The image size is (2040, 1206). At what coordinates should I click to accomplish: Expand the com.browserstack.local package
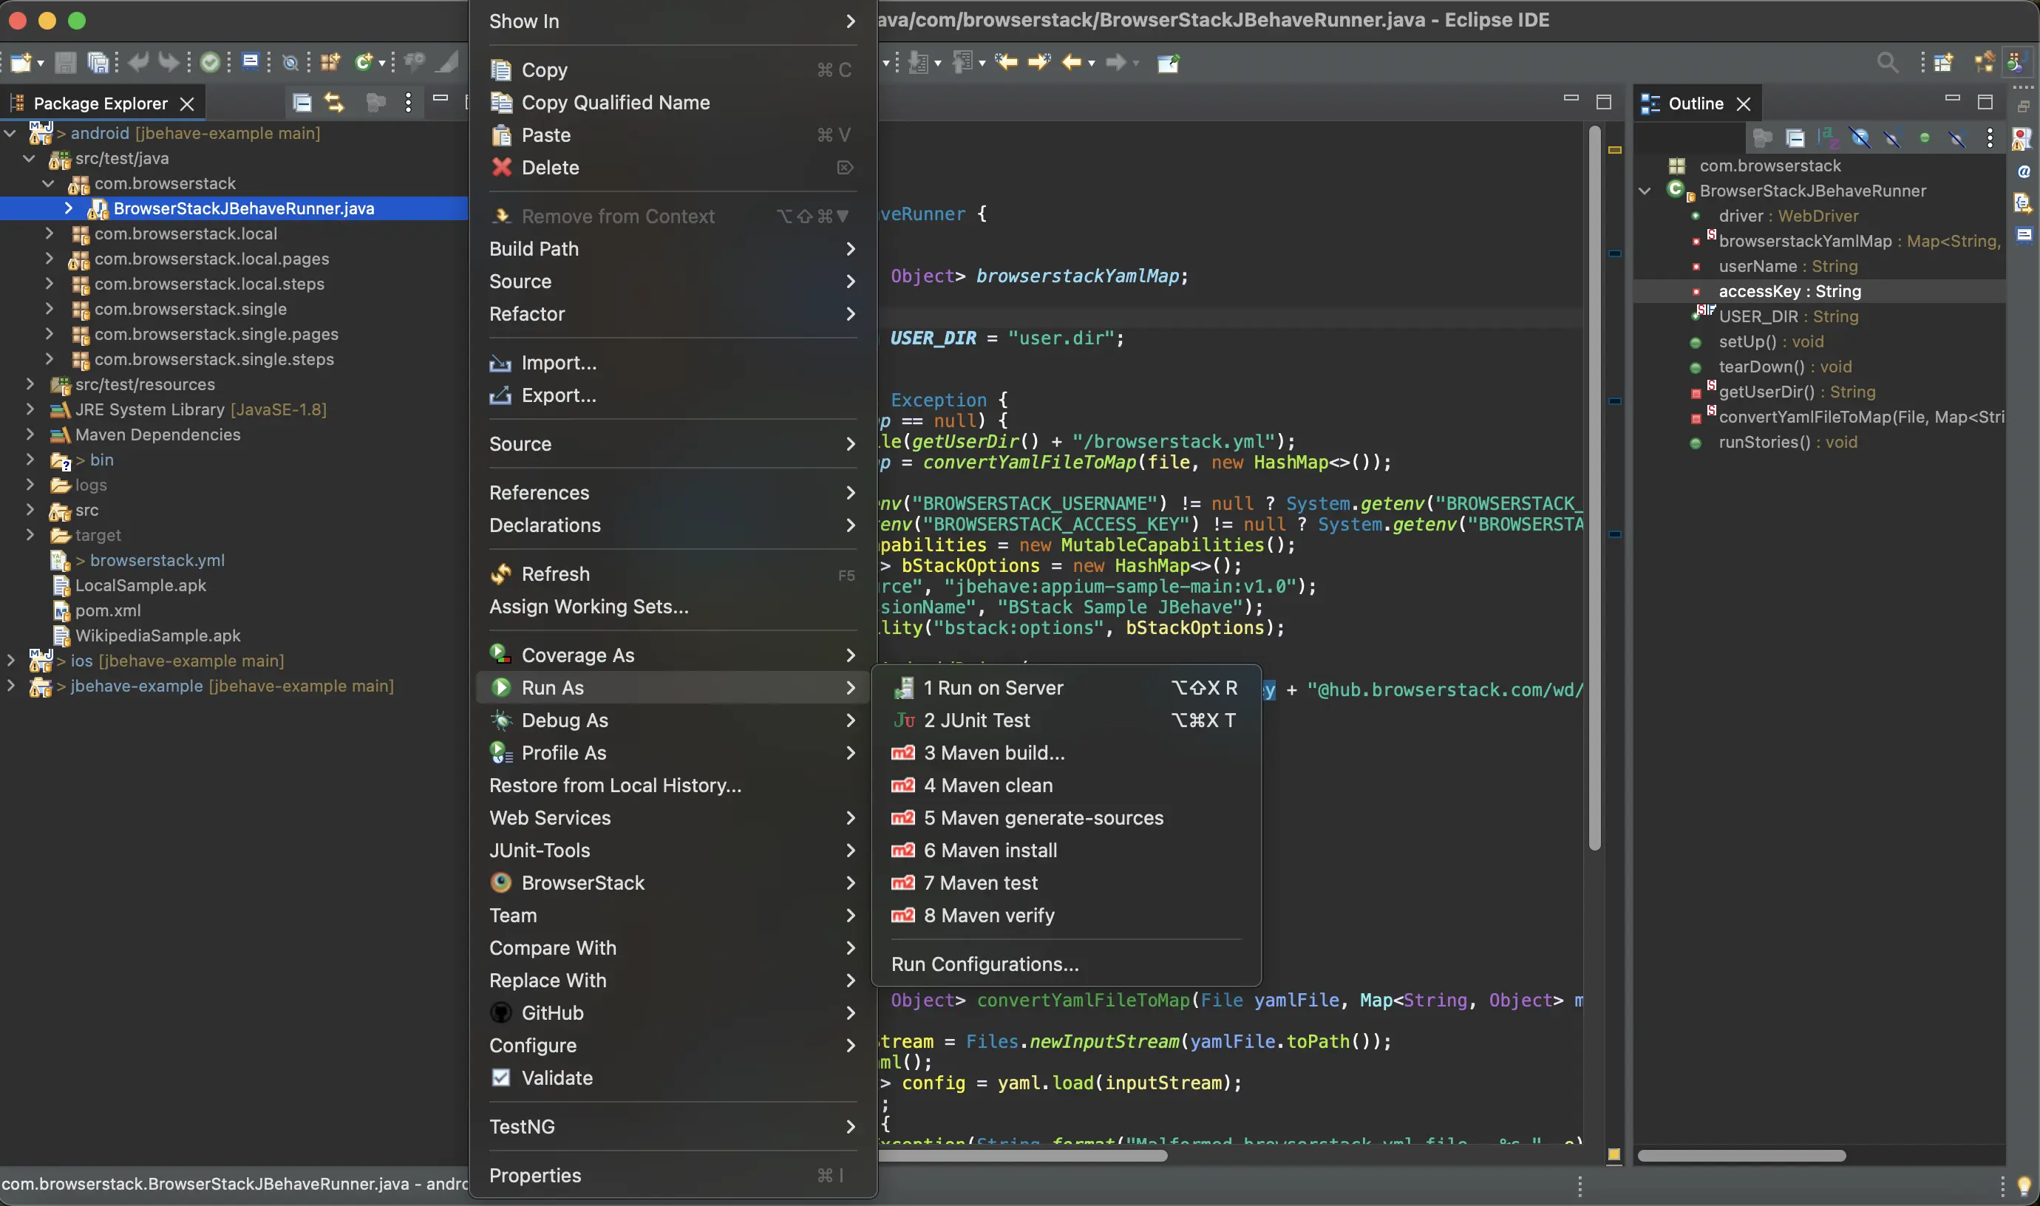(50, 234)
